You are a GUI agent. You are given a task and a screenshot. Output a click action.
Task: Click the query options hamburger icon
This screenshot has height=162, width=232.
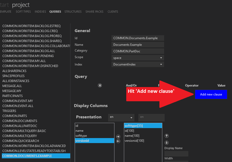click(100, 85)
